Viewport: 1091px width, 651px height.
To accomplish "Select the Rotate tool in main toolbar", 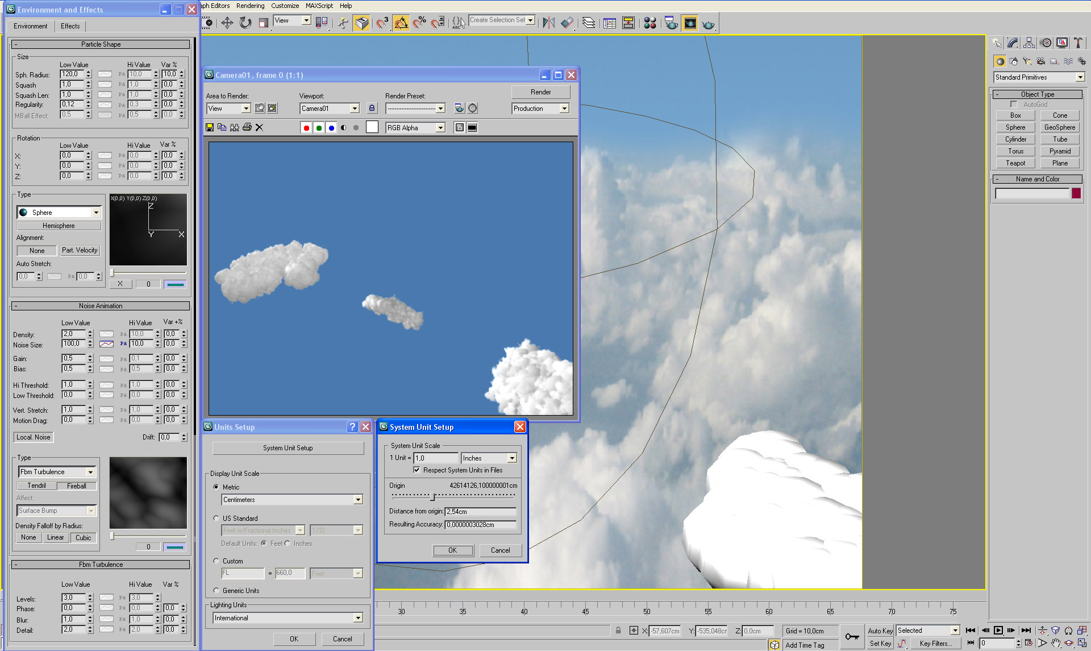I will coord(245,23).
